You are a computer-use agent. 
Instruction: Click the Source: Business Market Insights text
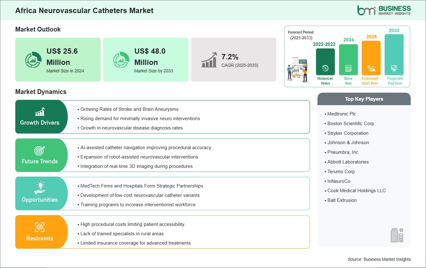coord(379,259)
